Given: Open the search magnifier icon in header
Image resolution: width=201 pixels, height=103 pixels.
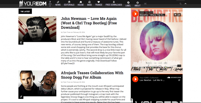Looking at the screenshot, I should point(181,4).
